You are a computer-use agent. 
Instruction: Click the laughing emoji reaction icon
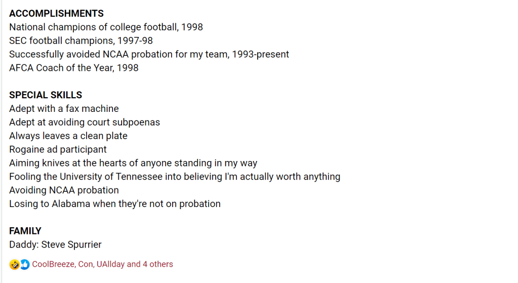[14, 264]
